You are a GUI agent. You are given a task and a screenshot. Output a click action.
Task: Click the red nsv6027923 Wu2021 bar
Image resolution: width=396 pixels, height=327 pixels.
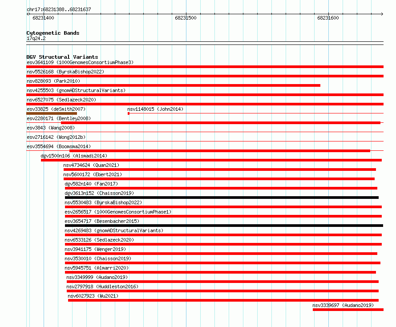pos(223,300)
